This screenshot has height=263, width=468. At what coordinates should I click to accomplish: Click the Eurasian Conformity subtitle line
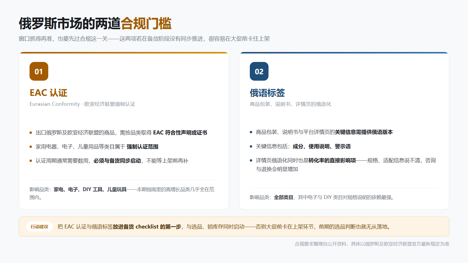coord(82,104)
